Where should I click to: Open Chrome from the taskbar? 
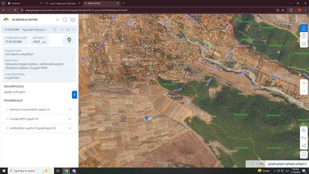coord(66,171)
